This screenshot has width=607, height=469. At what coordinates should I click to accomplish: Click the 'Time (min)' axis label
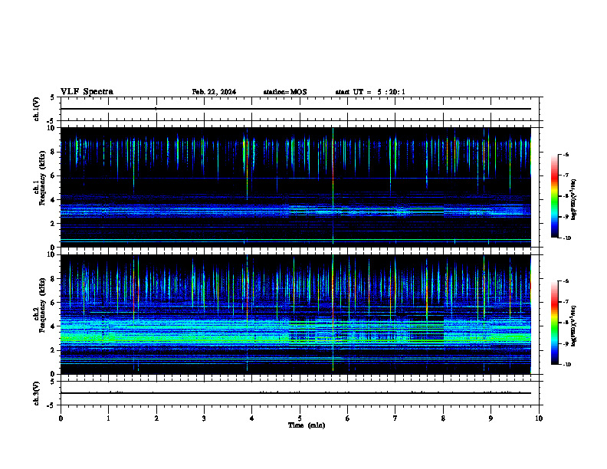point(307,425)
